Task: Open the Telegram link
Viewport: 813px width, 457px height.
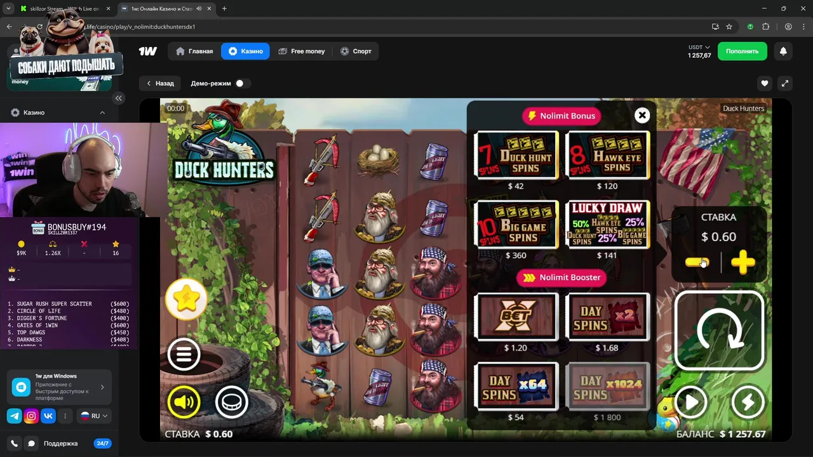Action: 14,416
